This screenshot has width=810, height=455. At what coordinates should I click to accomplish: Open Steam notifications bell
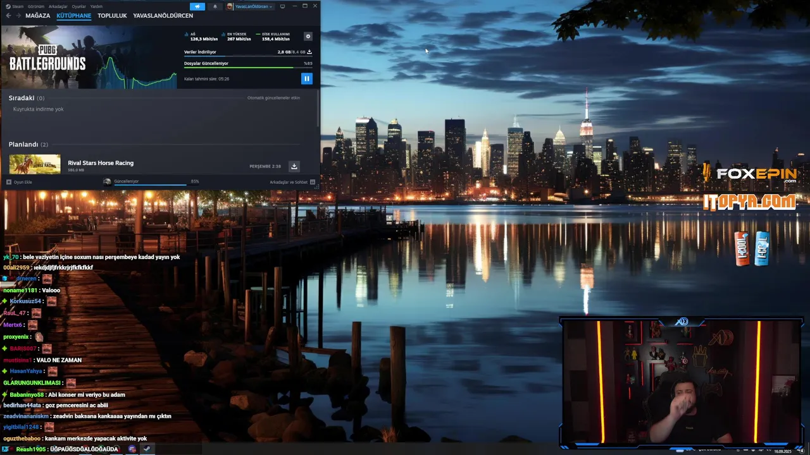[215, 6]
